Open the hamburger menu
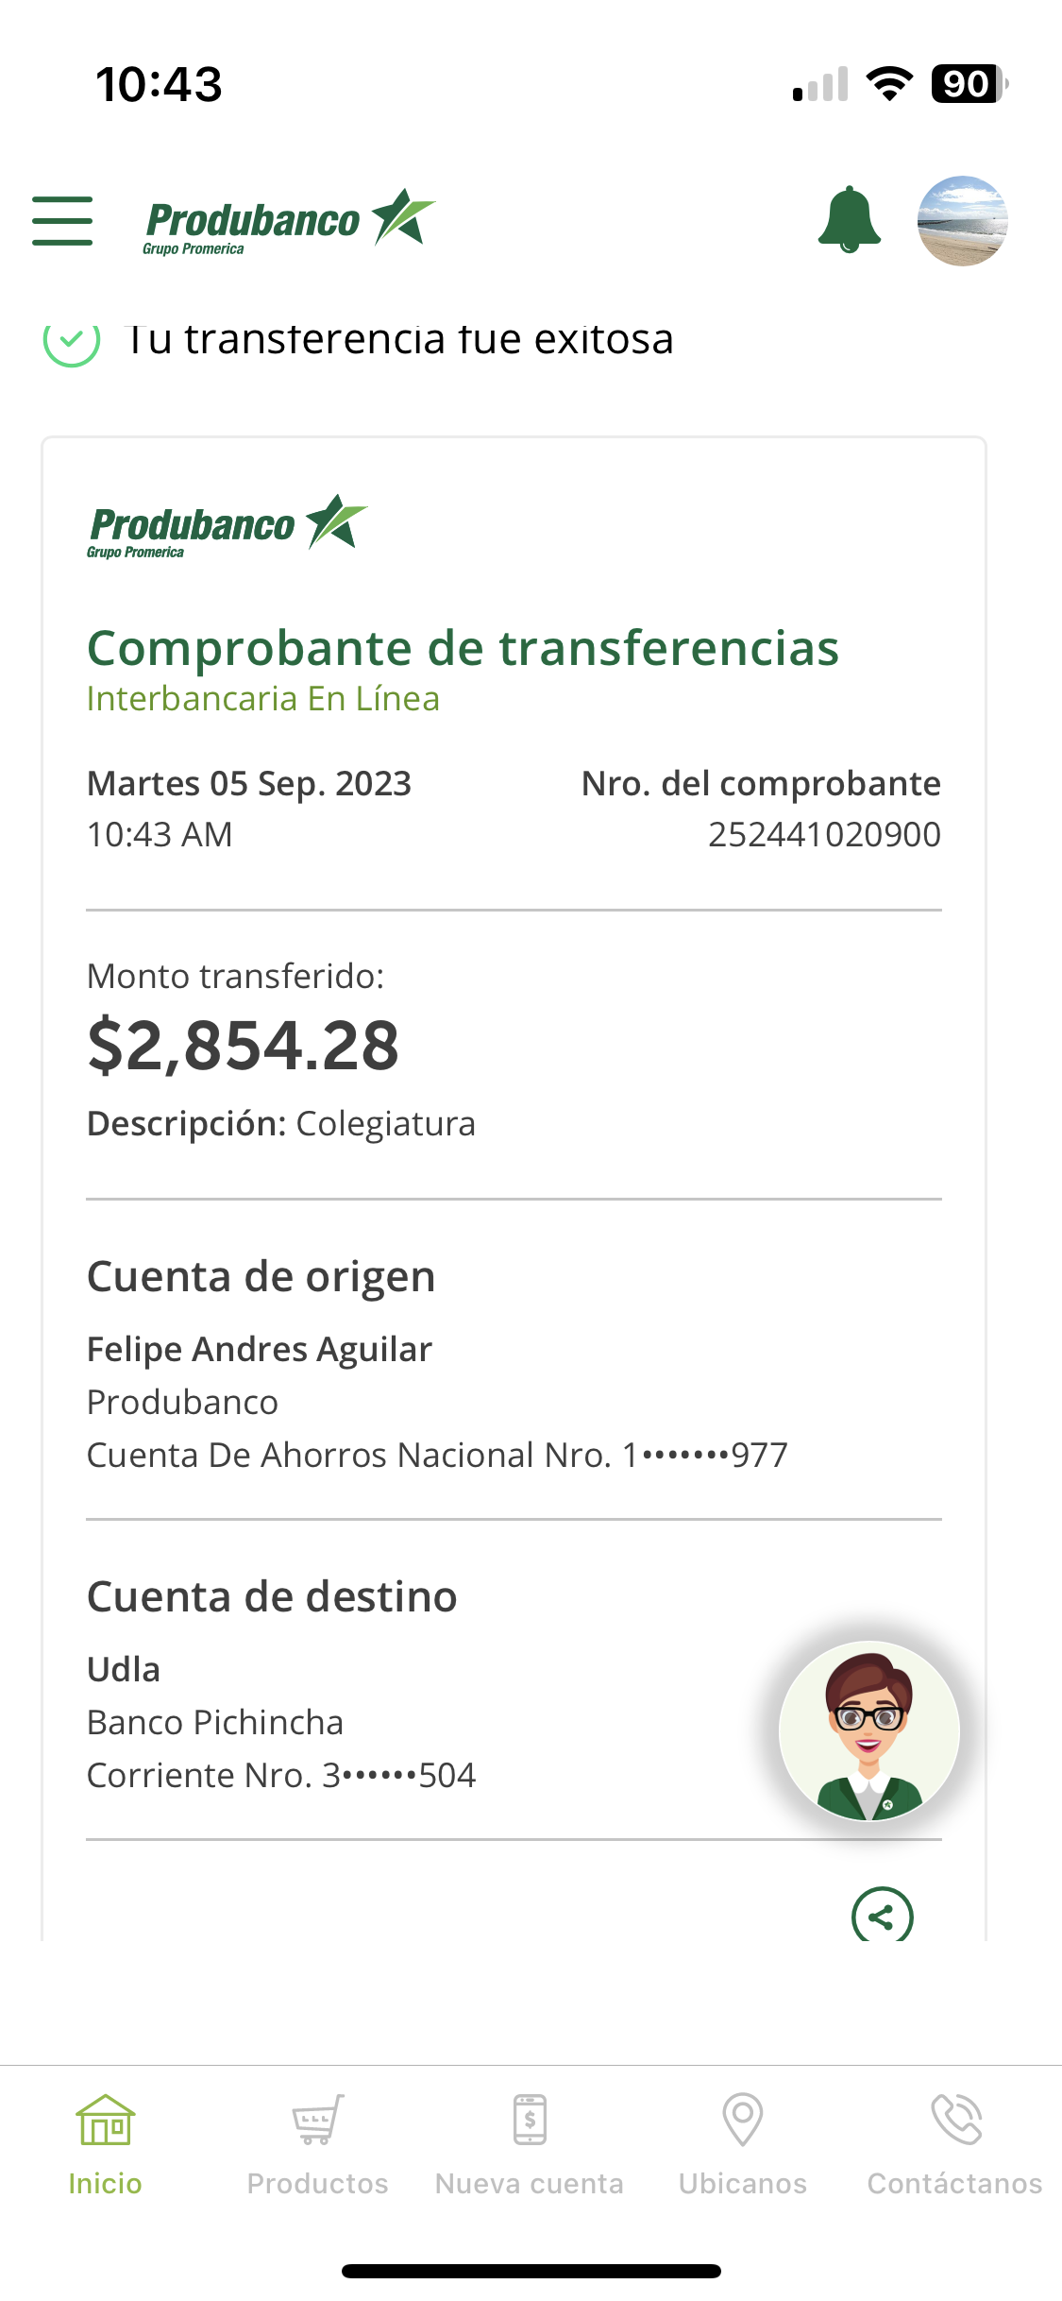The height and width of the screenshot is (2301, 1062). coord(62,221)
